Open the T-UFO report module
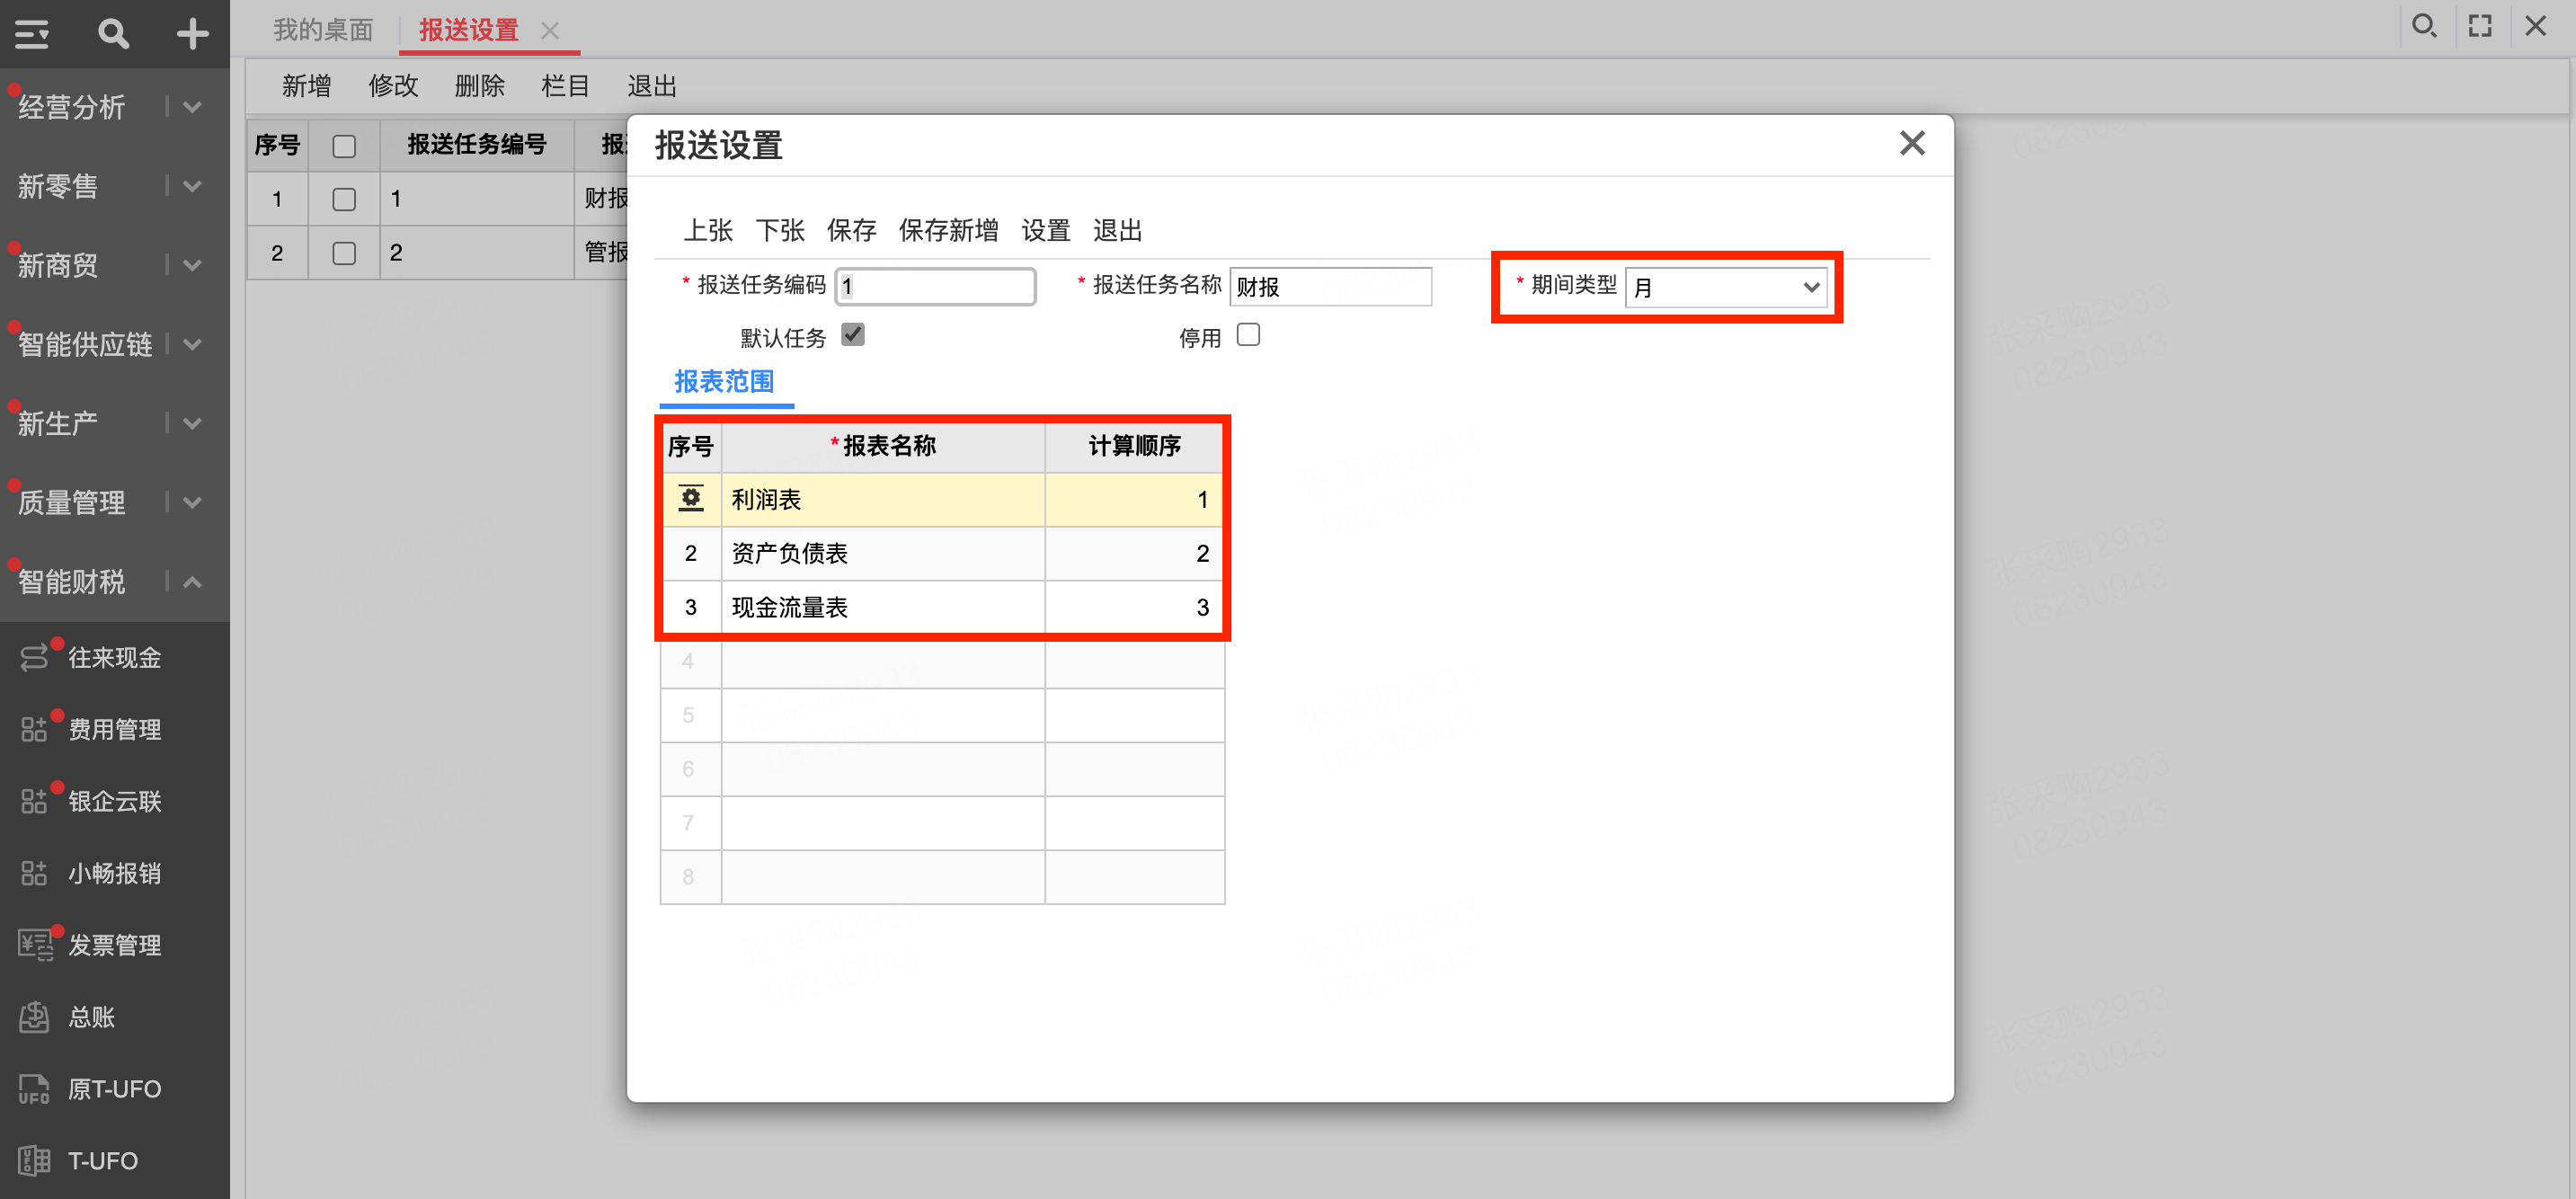 coord(102,1160)
